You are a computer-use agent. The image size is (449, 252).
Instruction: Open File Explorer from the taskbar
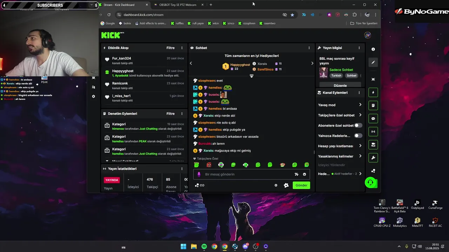click(x=194, y=246)
